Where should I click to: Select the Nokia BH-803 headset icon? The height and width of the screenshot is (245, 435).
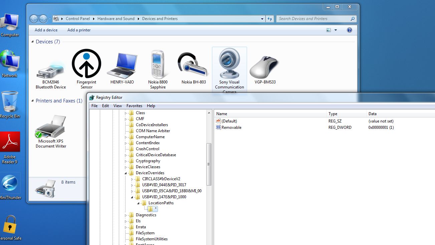(x=194, y=65)
